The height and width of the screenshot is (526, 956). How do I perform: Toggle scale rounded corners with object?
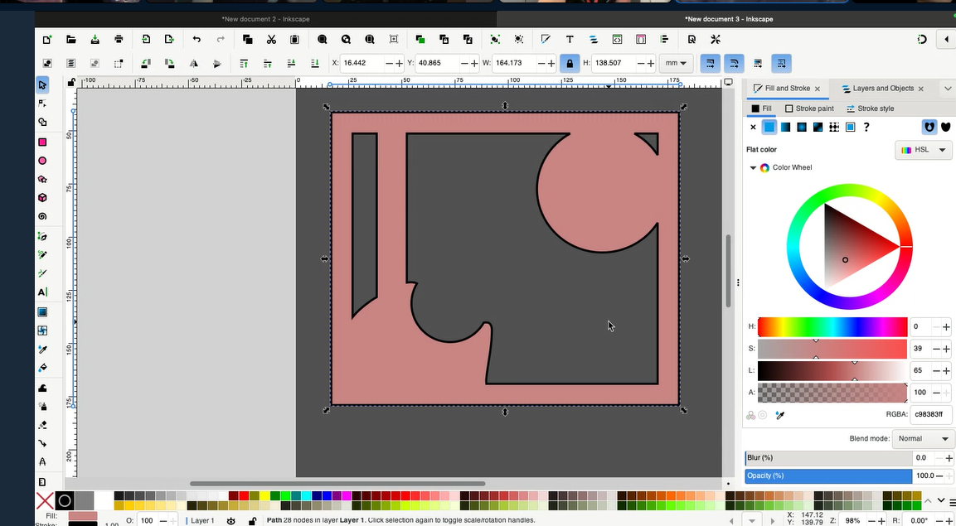pyautogui.click(x=734, y=63)
